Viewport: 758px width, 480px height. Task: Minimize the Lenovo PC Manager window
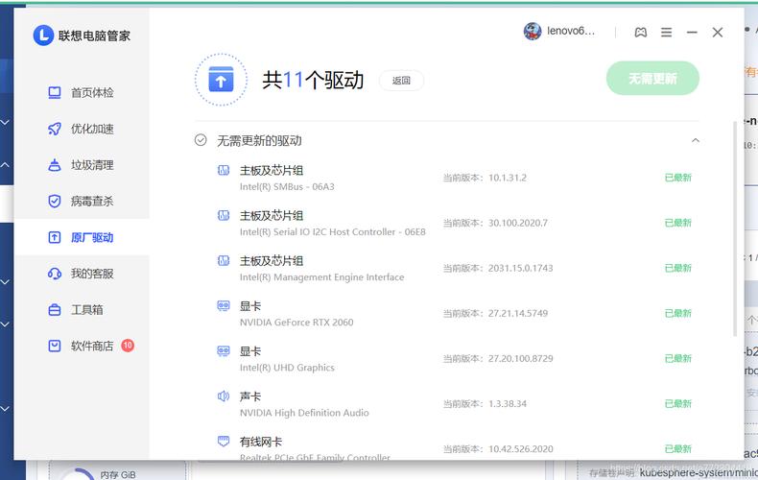pyautogui.click(x=692, y=33)
